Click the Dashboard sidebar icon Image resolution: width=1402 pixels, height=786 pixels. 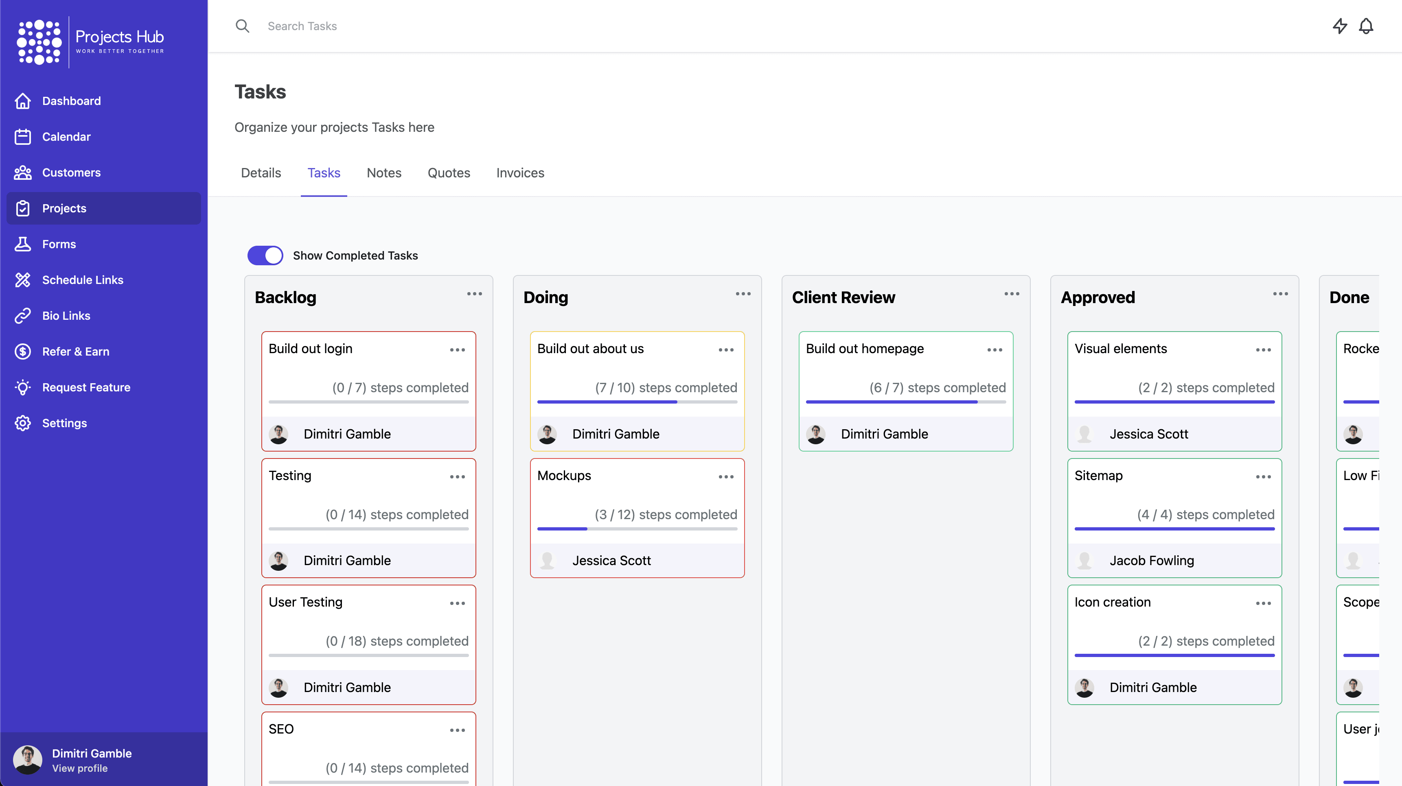24,100
